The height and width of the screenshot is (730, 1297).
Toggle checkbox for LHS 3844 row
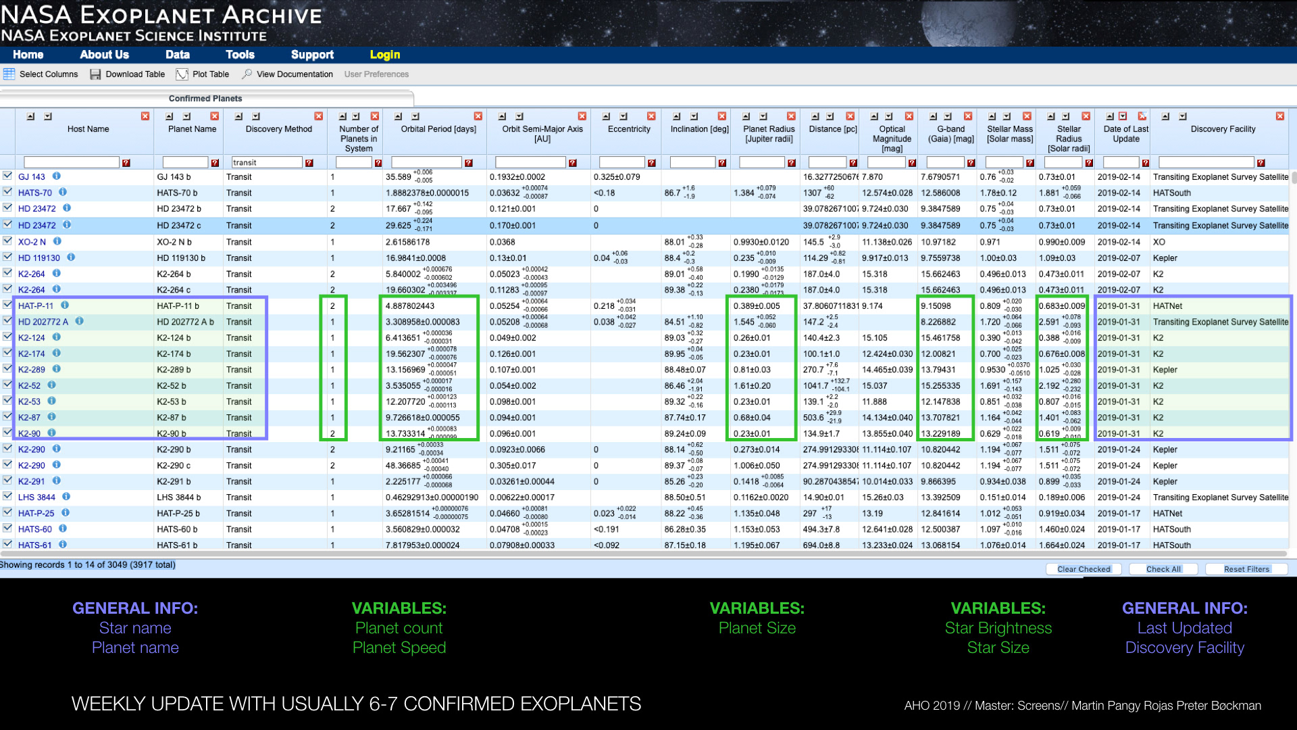pyautogui.click(x=7, y=496)
